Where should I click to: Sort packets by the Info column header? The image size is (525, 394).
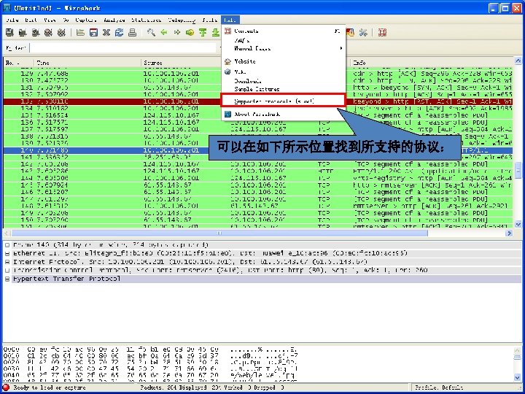click(x=432, y=63)
